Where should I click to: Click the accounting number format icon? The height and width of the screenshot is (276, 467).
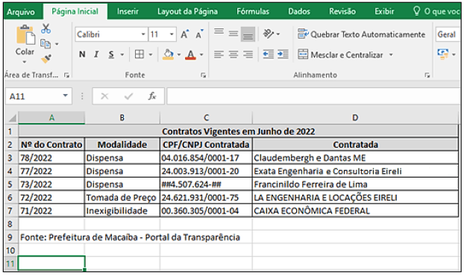click(x=443, y=54)
